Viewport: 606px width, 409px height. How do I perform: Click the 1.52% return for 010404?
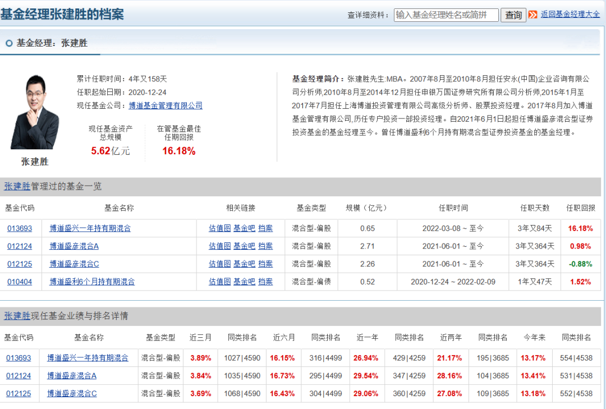[581, 282]
